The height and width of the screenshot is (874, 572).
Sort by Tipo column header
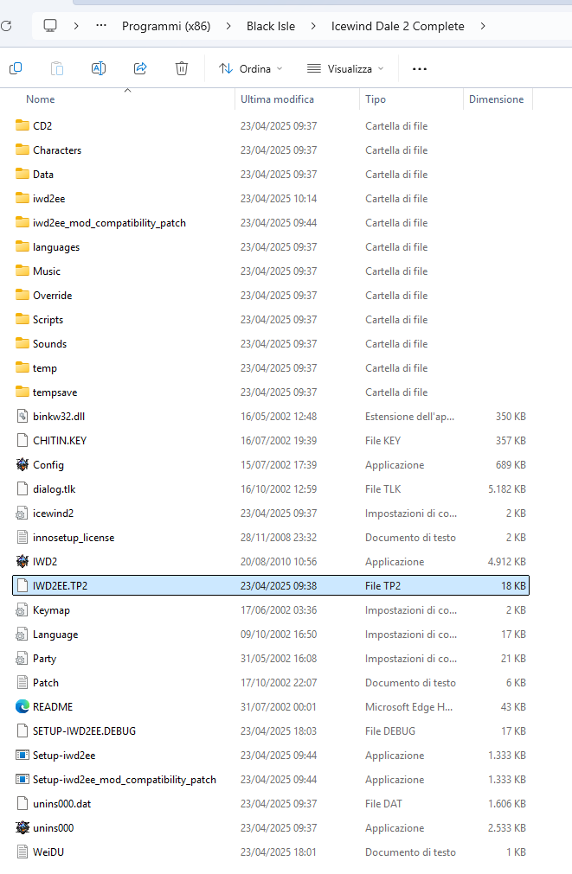click(x=376, y=99)
